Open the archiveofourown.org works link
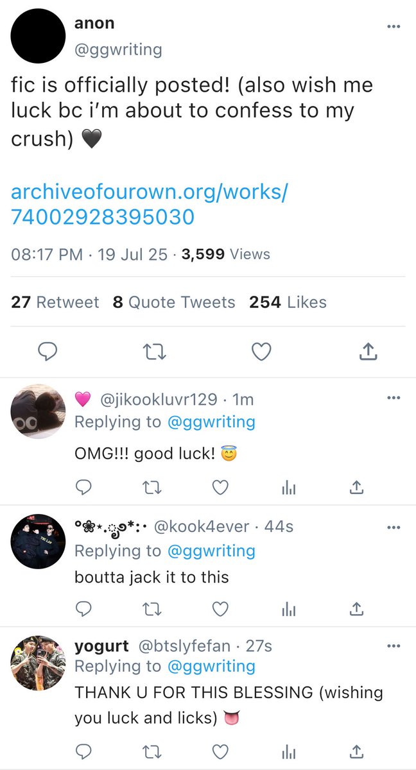 pos(148,204)
